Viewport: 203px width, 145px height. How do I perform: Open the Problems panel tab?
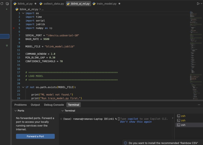pyautogui.click(x=21, y=105)
